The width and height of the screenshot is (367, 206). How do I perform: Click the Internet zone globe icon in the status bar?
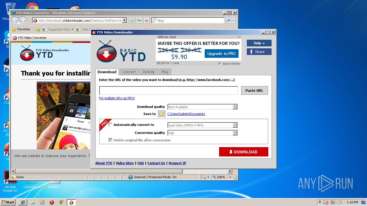[x=131, y=177]
